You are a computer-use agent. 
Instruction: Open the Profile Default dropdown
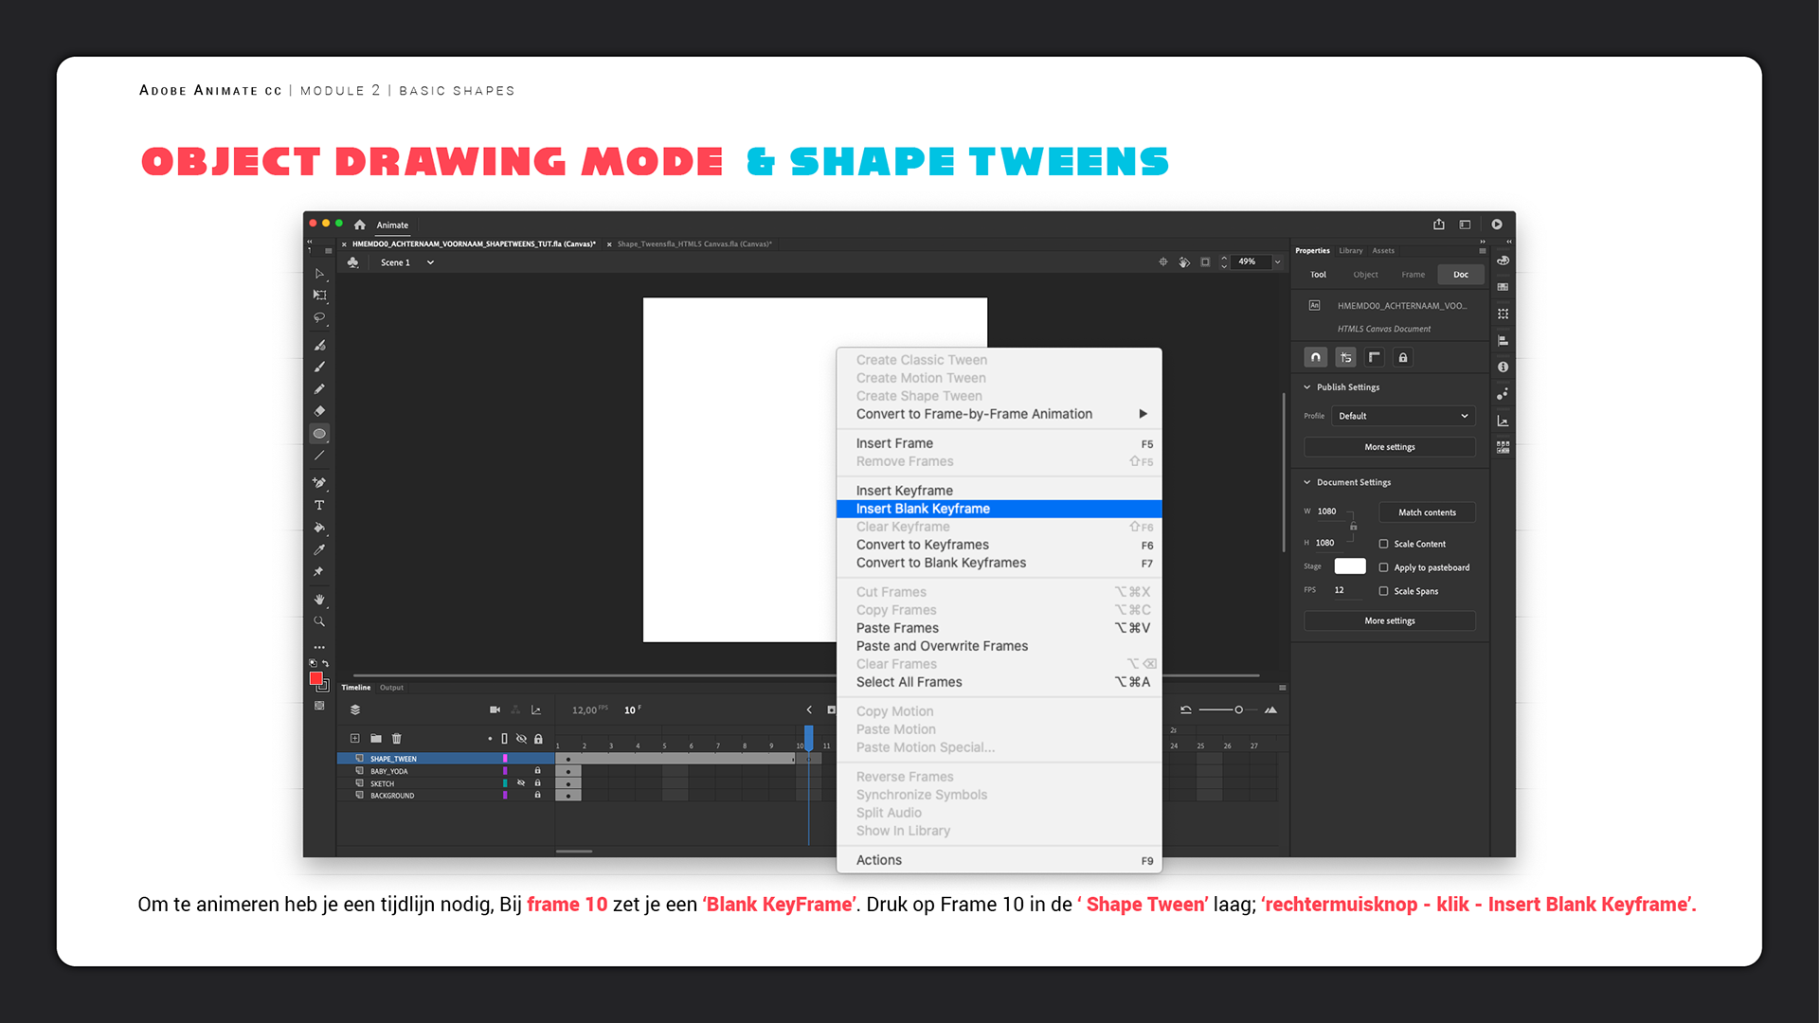(x=1403, y=416)
